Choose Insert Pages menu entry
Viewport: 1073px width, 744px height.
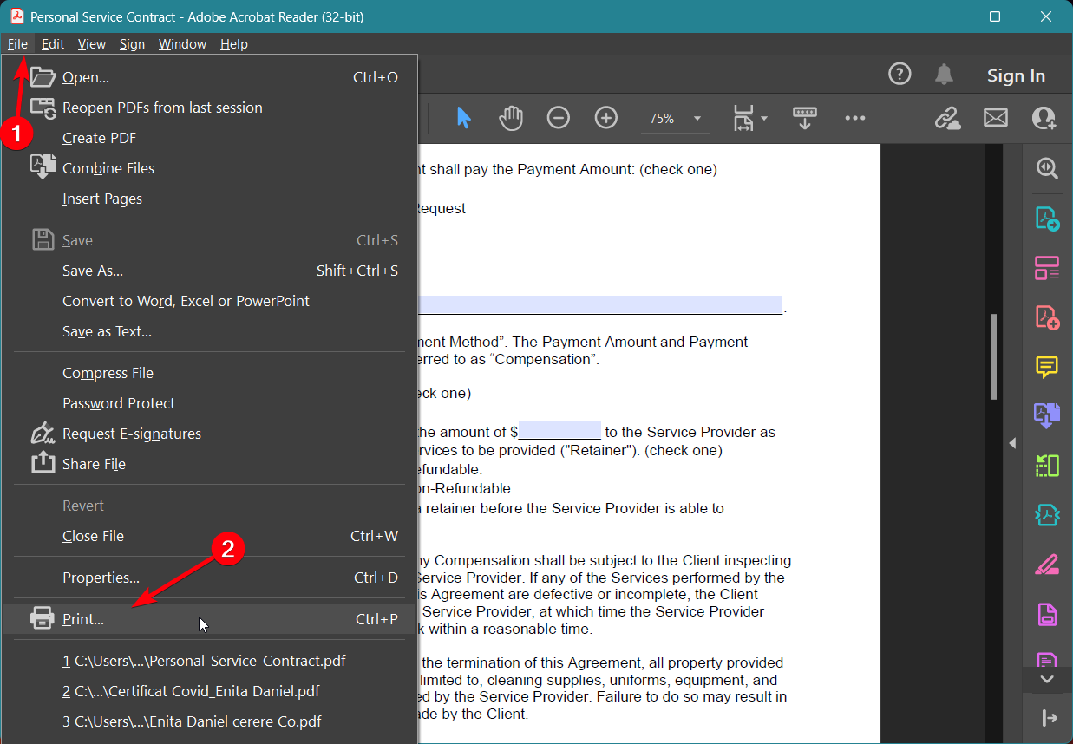(x=210, y=199)
